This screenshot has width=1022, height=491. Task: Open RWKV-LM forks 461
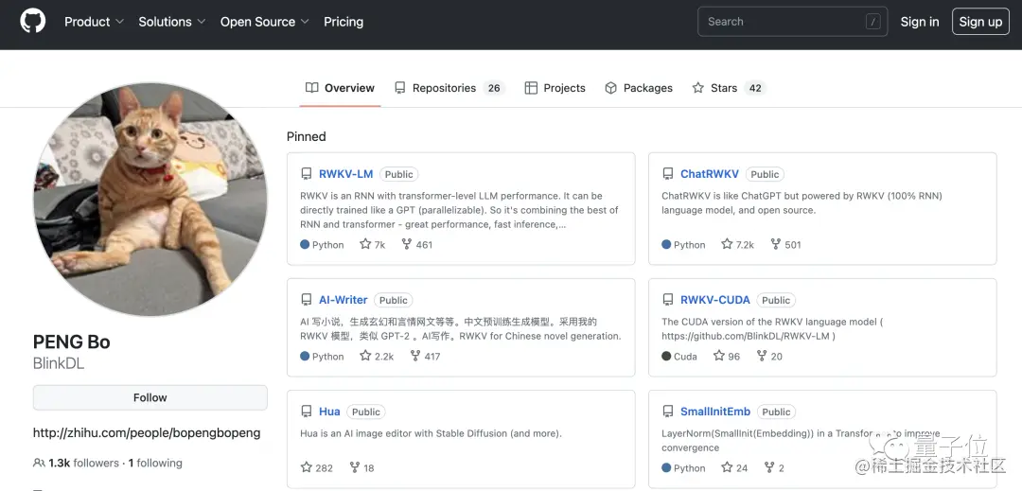coord(417,244)
